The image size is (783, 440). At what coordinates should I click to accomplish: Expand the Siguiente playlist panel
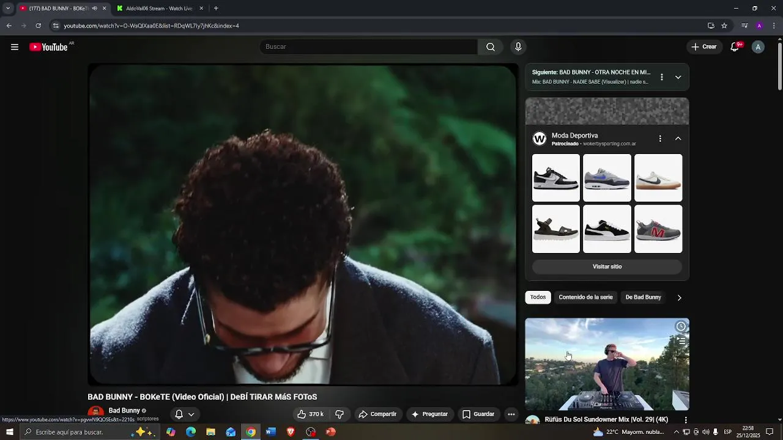[678, 77]
